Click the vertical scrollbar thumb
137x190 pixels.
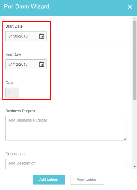point(135,60)
